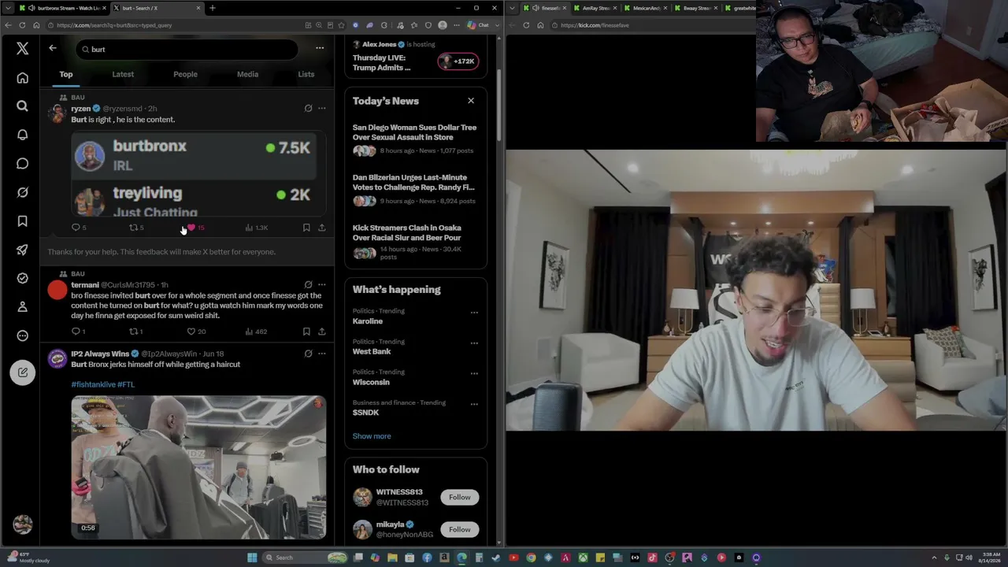Click Show more under What's happening
1008x567 pixels.
click(x=372, y=436)
